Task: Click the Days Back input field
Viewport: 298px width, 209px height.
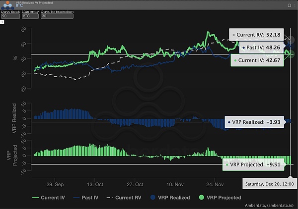Action: pos(10,16)
